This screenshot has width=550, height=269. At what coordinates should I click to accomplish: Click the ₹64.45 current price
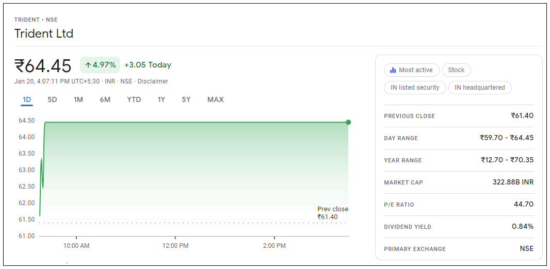pyautogui.click(x=43, y=66)
